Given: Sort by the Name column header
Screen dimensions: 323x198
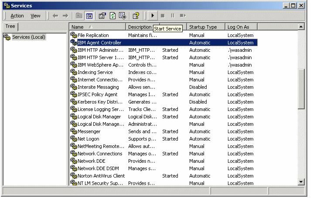Looking at the screenshot, I should point(98,27).
